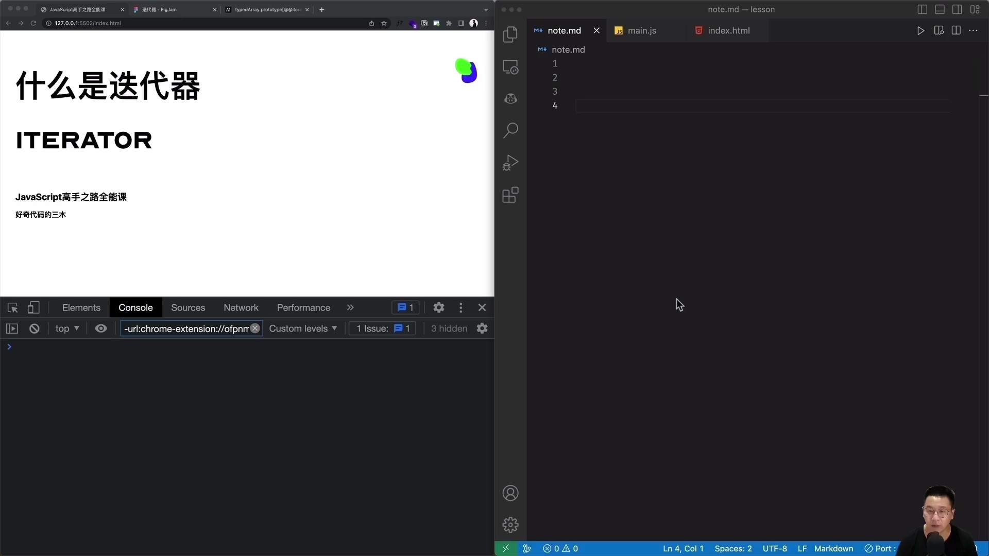Open VS Code Accounts icon
Viewport: 989px width, 556px height.
(510, 493)
